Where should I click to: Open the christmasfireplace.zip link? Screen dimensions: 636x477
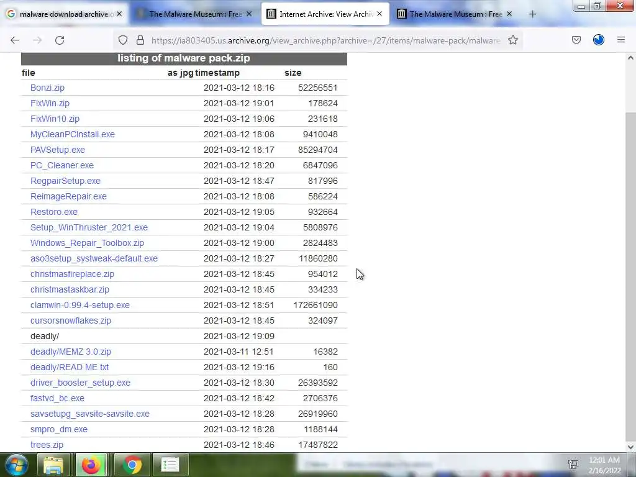click(x=72, y=274)
